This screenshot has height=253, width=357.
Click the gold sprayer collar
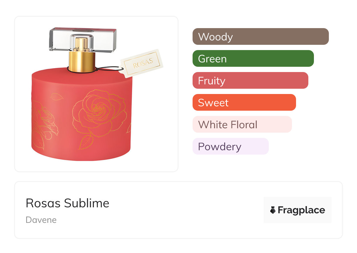tap(82, 61)
